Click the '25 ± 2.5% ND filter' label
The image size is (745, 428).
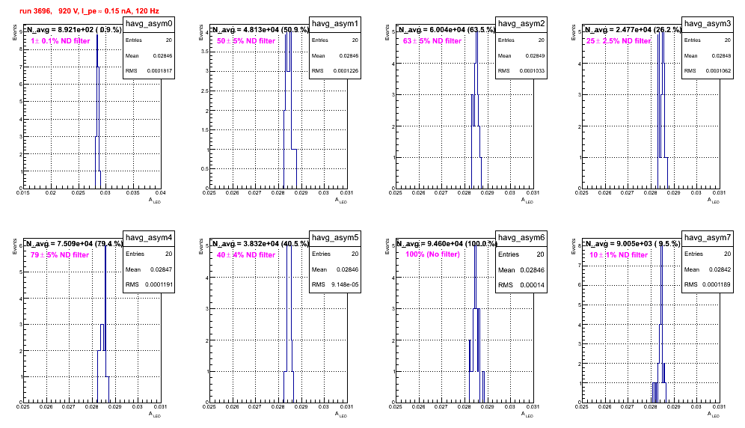click(x=618, y=41)
